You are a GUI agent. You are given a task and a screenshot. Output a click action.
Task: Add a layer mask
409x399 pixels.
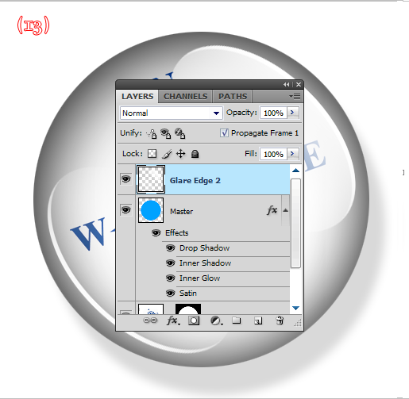(194, 320)
